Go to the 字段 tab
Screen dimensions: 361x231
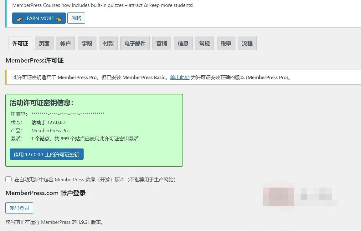click(x=87, y=43)
